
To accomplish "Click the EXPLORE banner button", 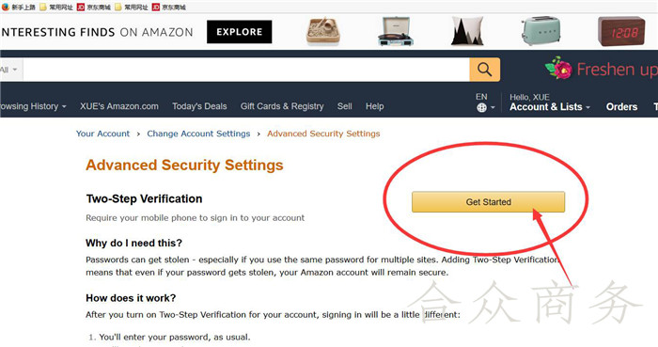I will click(x=239, y=32).
